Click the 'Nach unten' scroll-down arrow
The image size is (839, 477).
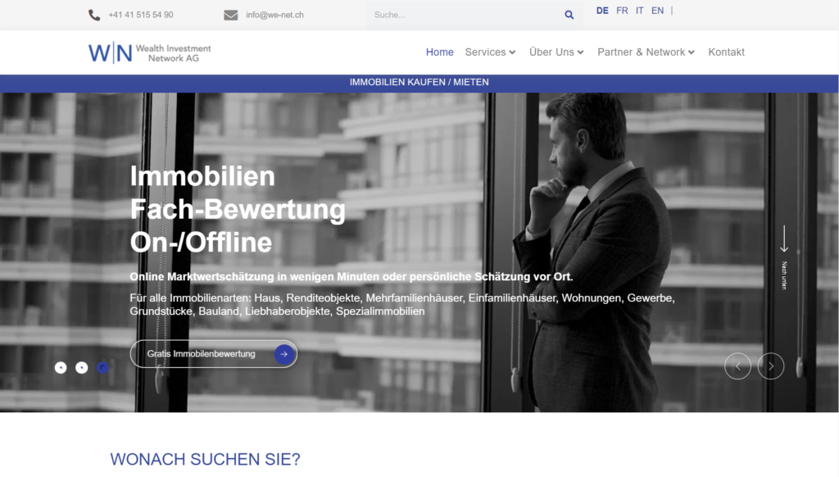(784, 240)
